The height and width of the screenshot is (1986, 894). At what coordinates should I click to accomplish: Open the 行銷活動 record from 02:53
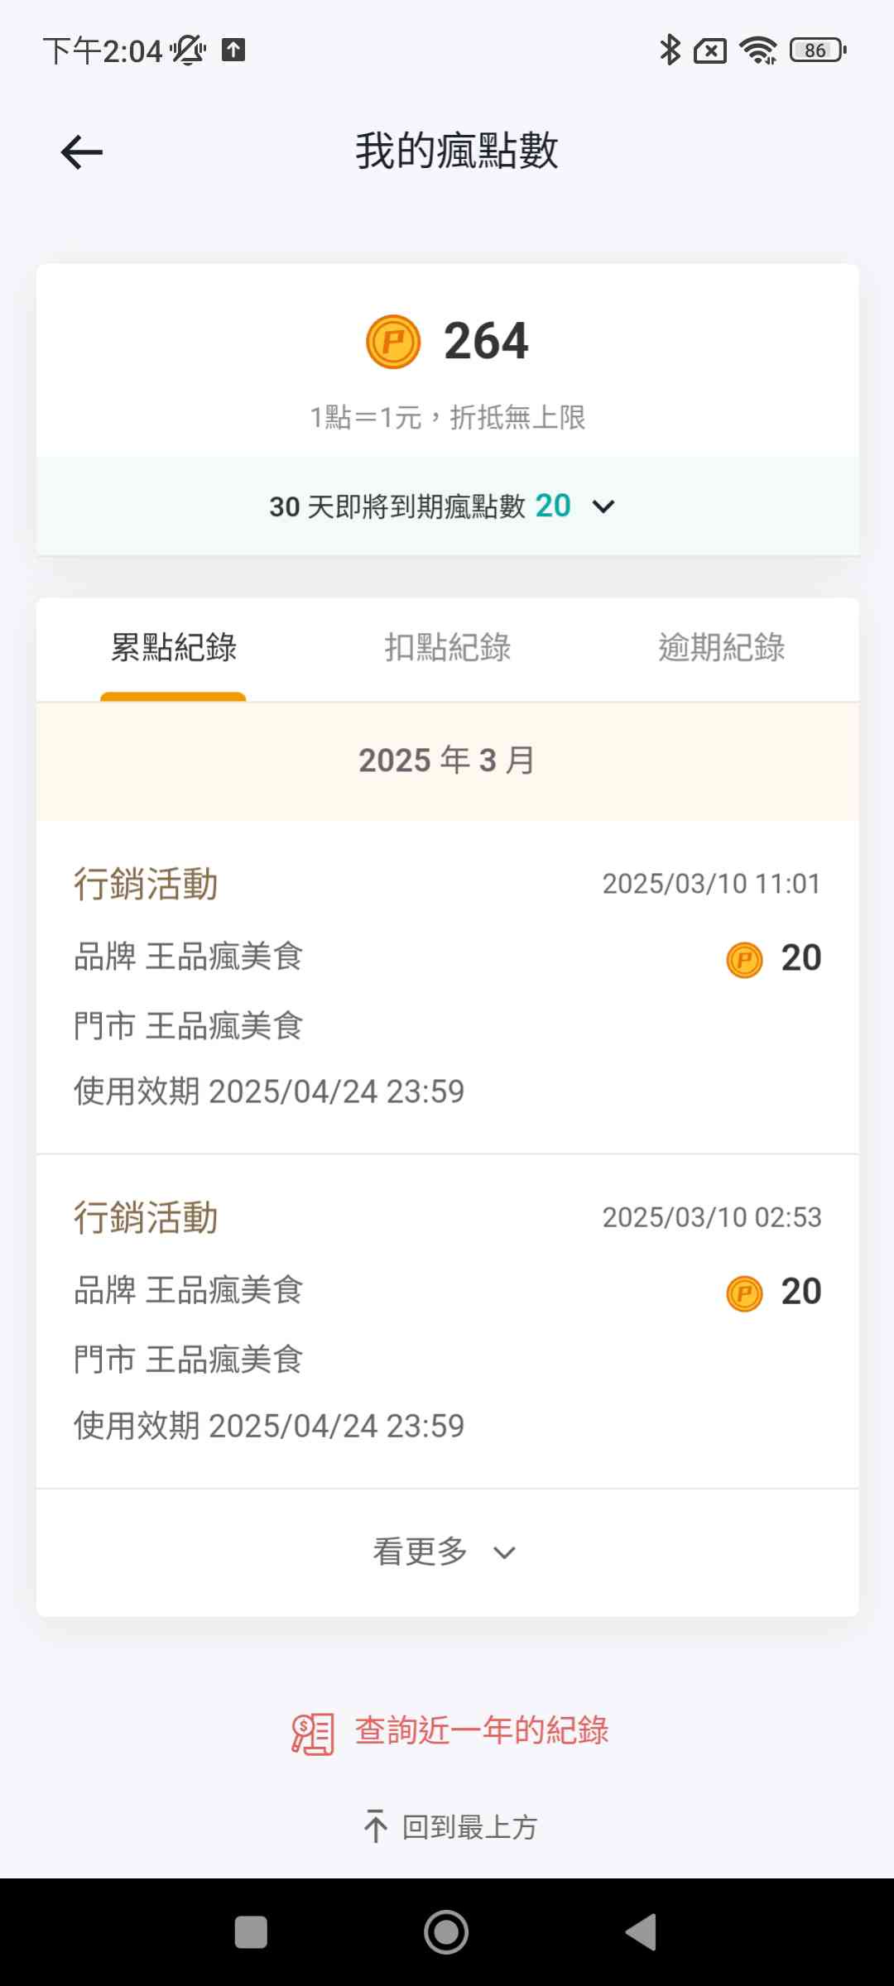click(x=447, y=1321)
